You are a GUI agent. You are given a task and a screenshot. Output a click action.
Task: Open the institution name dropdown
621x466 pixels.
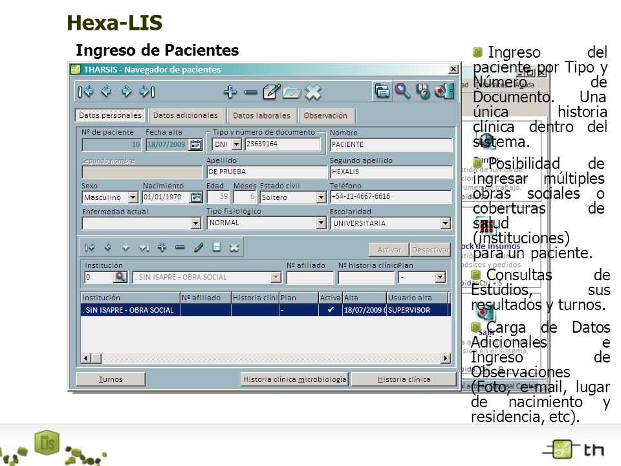[x=276, y=277]
